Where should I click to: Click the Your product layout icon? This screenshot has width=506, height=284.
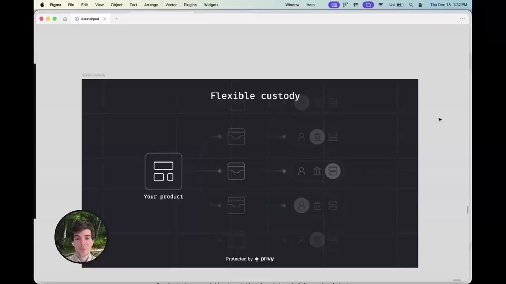click(163, 171)
